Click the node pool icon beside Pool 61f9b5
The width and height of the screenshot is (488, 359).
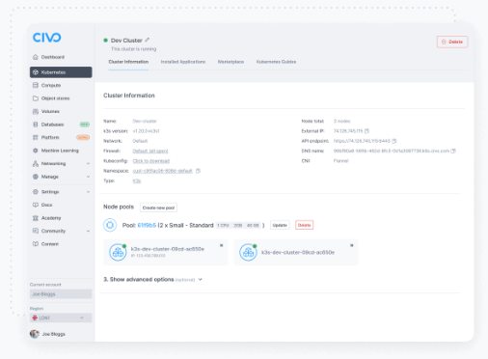[110, 225]
